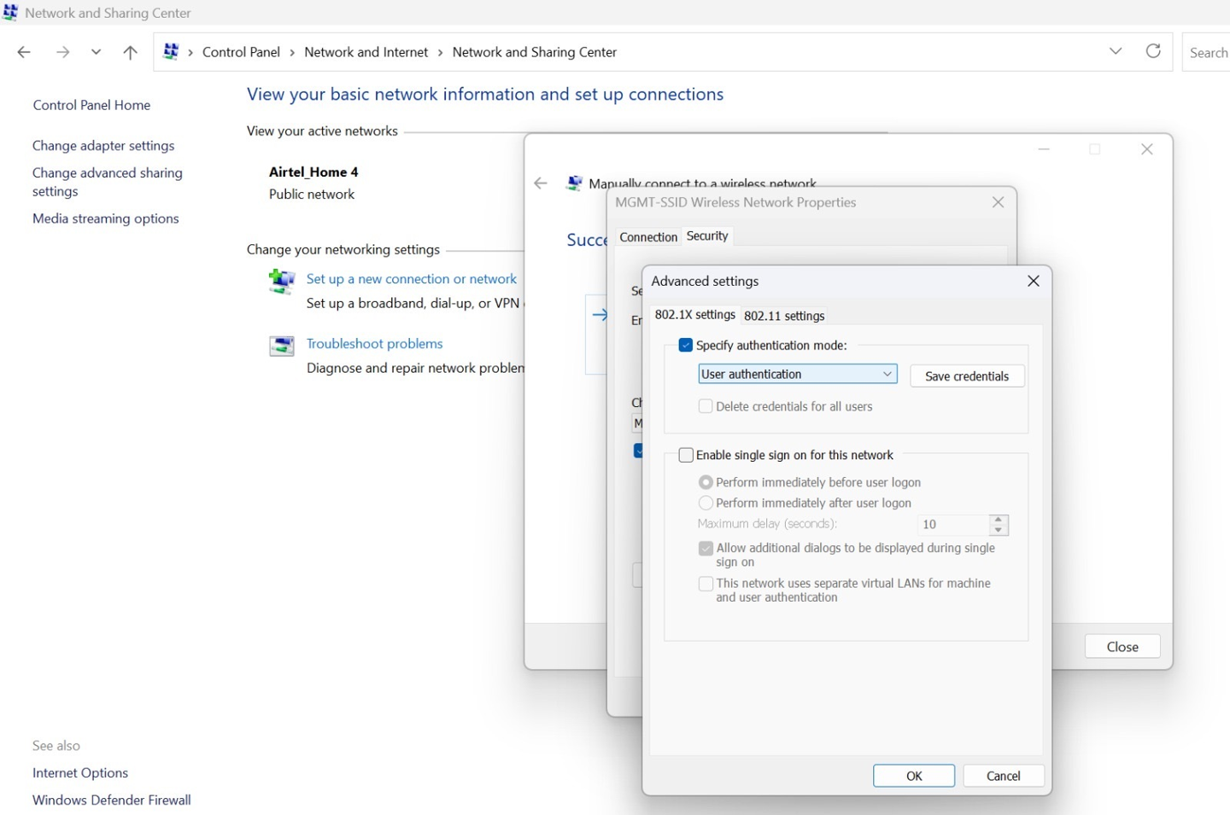
Task: Open Change adapter settings link
Action: (x=103, y=146)
